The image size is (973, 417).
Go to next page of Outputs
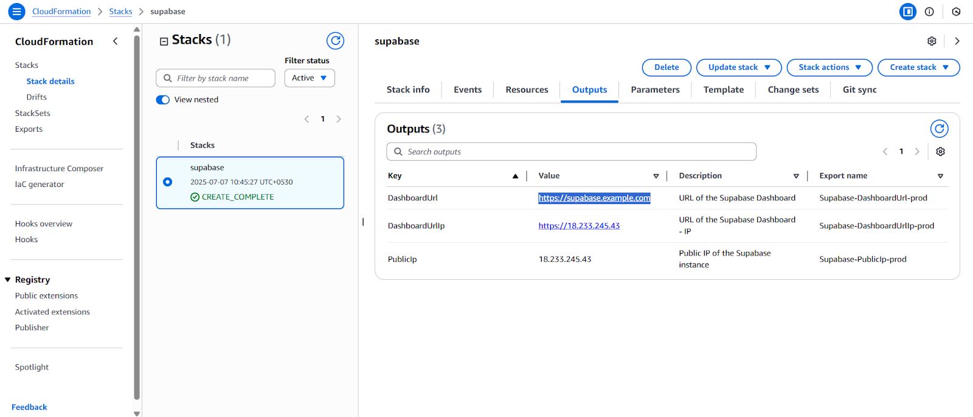point(917,152)
